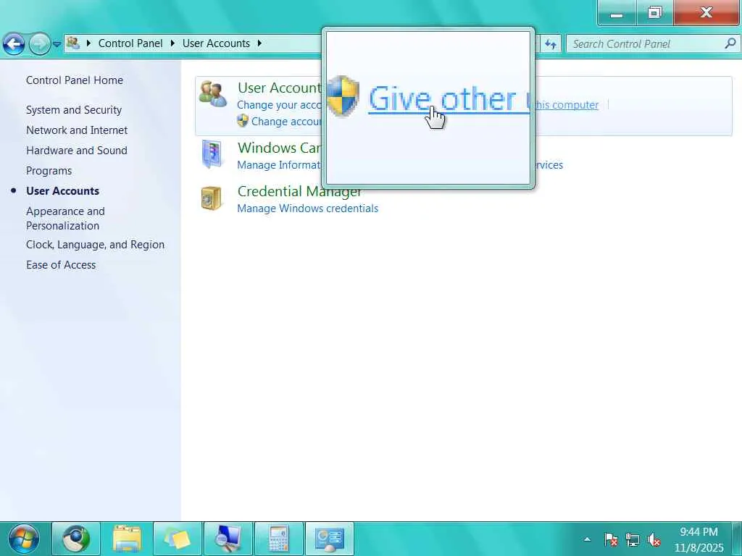This screenshot has height=556, width=742.
Task: Open the Credential Manager heading
Action: pos(300,191)
